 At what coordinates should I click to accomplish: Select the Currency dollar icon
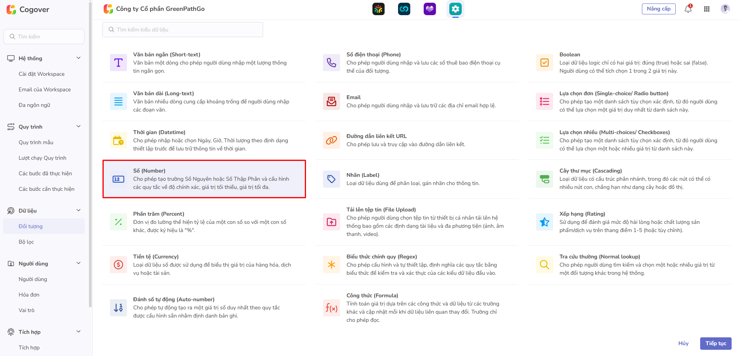coord(118,265)
